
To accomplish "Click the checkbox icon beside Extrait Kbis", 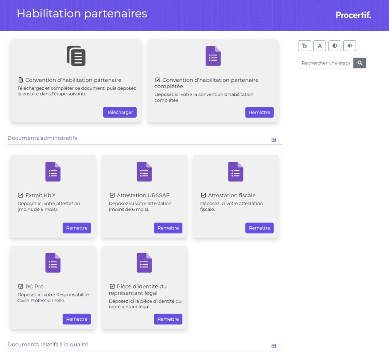I will click(21, 195).
